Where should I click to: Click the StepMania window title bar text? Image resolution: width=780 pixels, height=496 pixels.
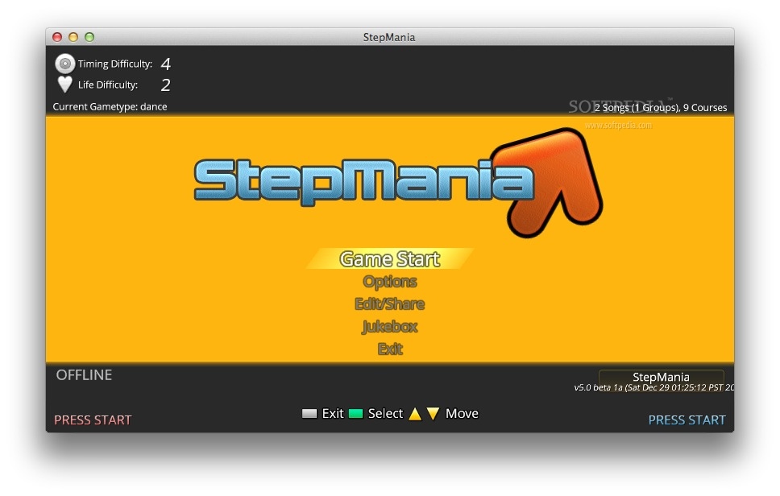[x=389, y=37]
